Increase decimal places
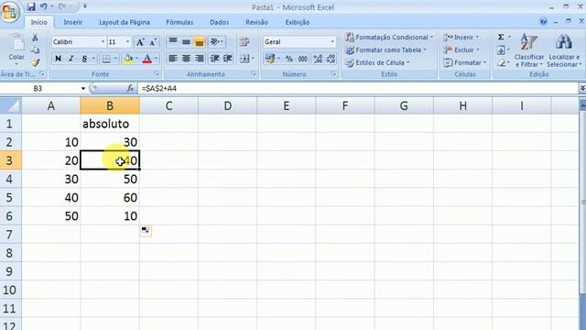Viewport: 586px width, 330px height. tap(318, 59)
